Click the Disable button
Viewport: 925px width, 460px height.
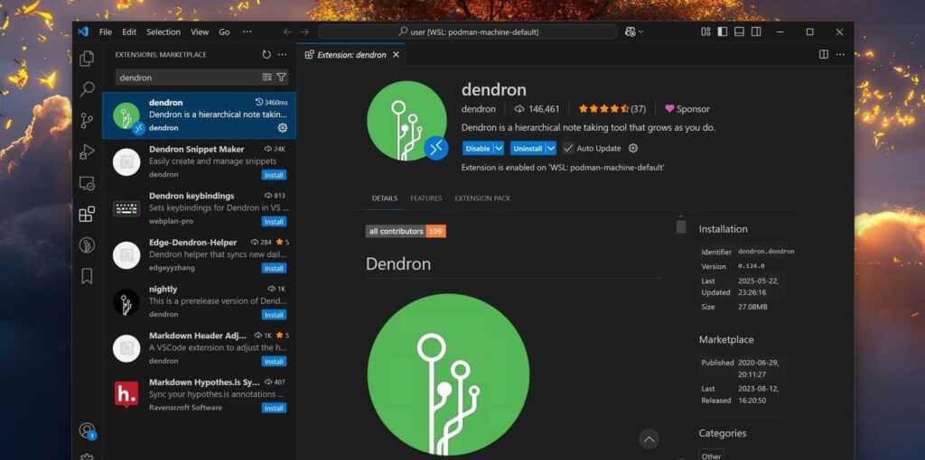coord(478,149)
